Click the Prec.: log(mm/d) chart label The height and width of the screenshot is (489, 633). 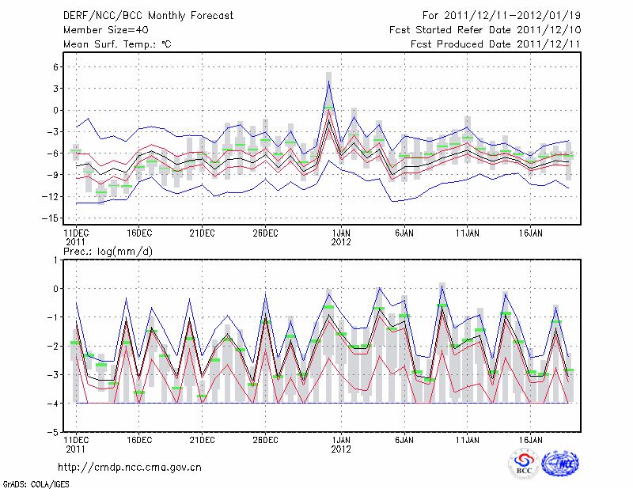point(109,252)
